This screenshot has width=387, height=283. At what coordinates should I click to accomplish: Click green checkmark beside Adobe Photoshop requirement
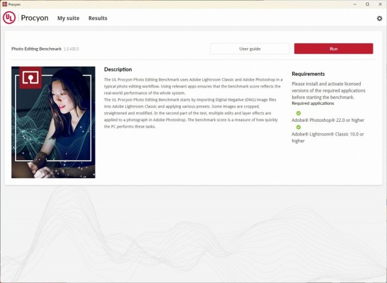[298, 113]
